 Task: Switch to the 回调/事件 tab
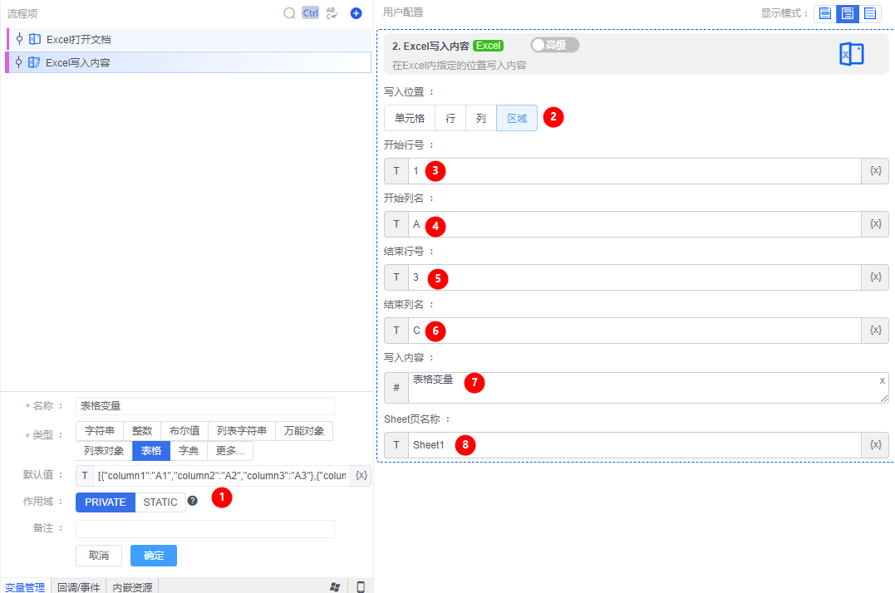(78, 587)
